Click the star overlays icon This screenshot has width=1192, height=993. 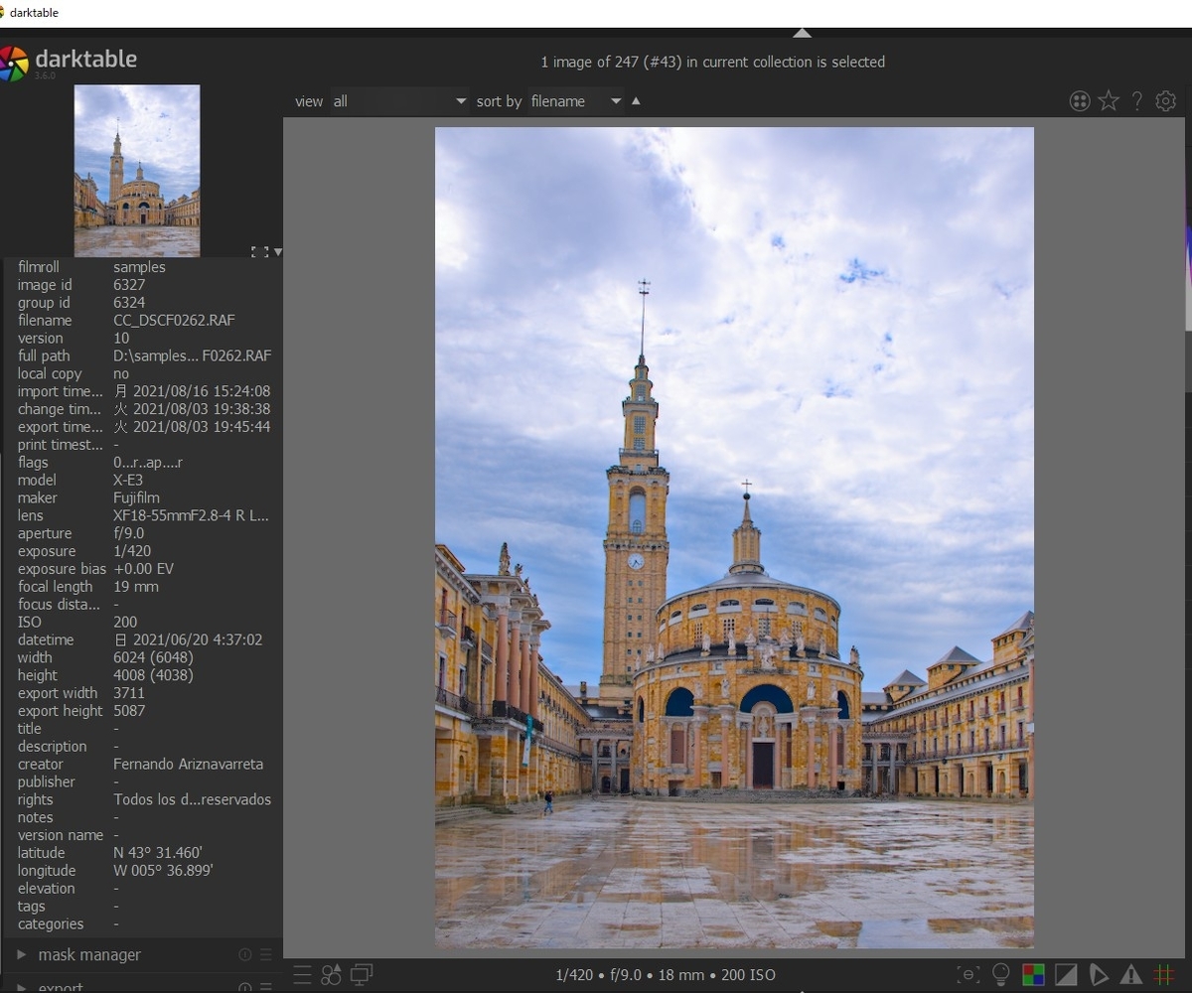[1109, 101]
